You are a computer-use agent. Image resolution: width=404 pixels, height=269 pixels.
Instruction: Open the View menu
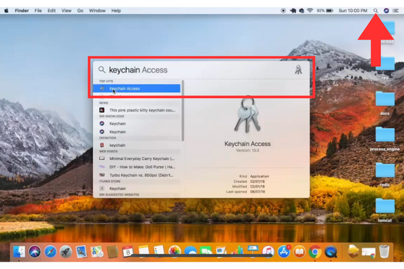click(x=66, y=11)
